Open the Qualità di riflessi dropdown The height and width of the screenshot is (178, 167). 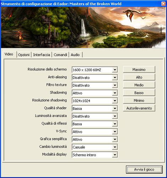(95, 124)
